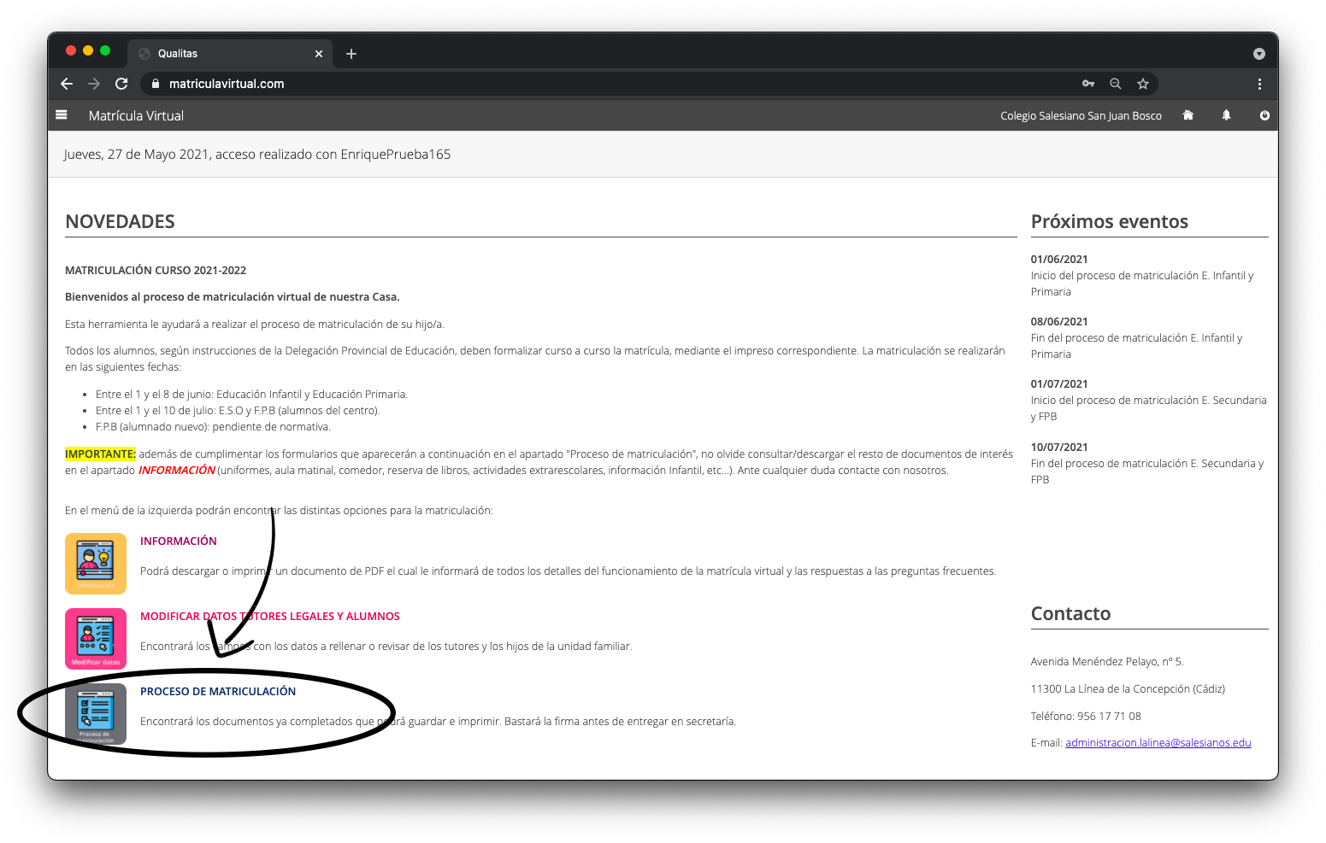Click the Próximos eventos heading

tap(1110, 221)
